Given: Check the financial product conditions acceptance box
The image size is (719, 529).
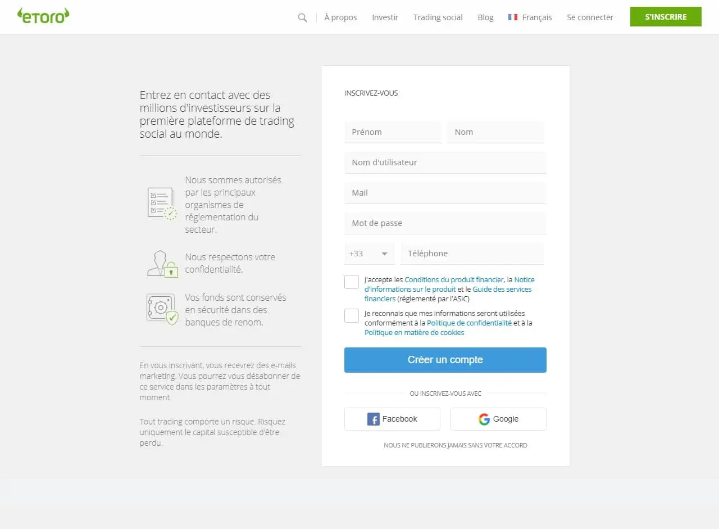Looking at the screenshot, I should [351, 282].
